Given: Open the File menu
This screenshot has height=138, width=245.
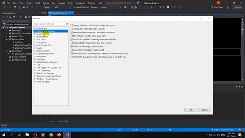Looking at the screenshot, I should 8,3.
